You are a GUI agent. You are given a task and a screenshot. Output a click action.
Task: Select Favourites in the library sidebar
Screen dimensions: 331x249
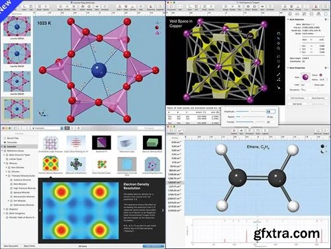tap(12, 142)
